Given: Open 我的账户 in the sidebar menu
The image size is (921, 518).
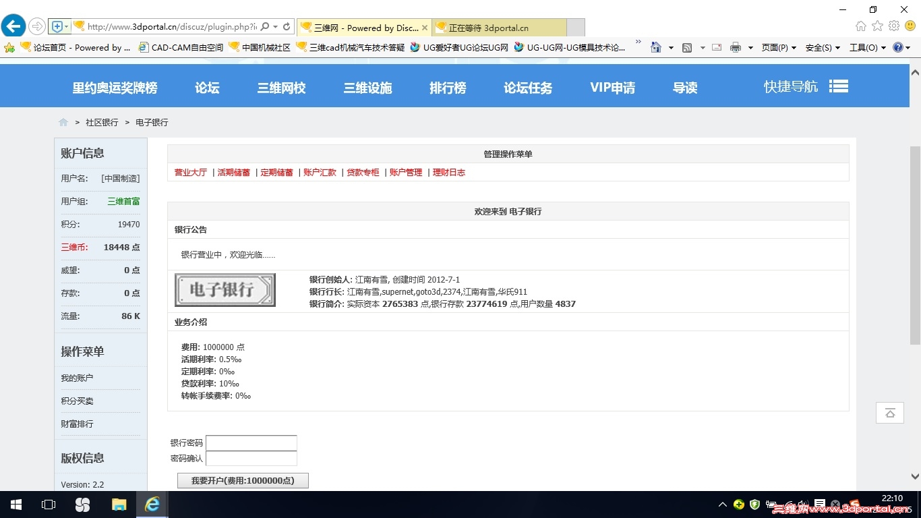Looking at the screenshot, I should tap(78, 378).
